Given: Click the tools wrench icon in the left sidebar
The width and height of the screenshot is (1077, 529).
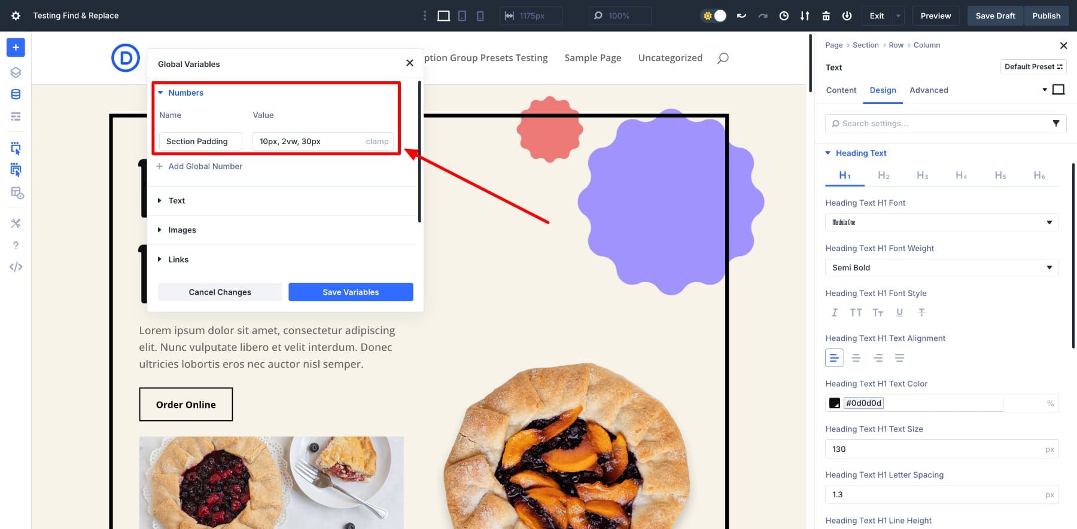Looking at the screenshot, I should pyautogui.click(x=16, y=223).
